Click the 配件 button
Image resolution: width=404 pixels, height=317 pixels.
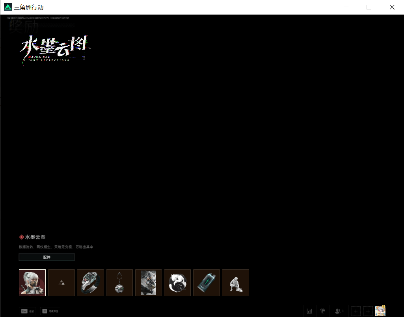tap(47, 257)
